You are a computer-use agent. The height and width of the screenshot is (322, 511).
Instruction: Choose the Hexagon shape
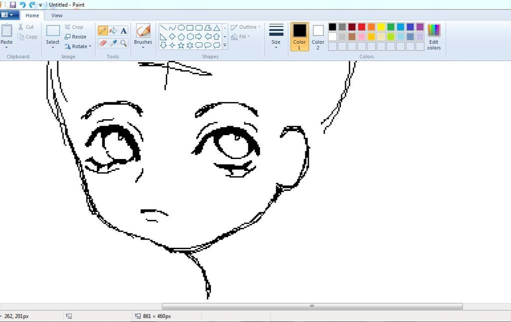pyautogui.click(x=190, y=36)
